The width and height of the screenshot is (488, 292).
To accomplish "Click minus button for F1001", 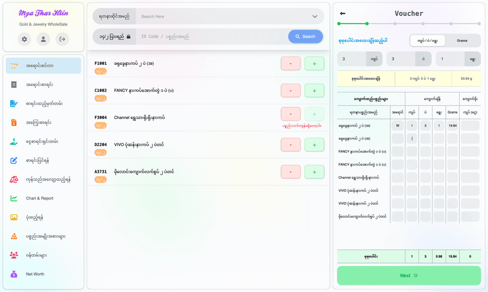I will point(291,64).
